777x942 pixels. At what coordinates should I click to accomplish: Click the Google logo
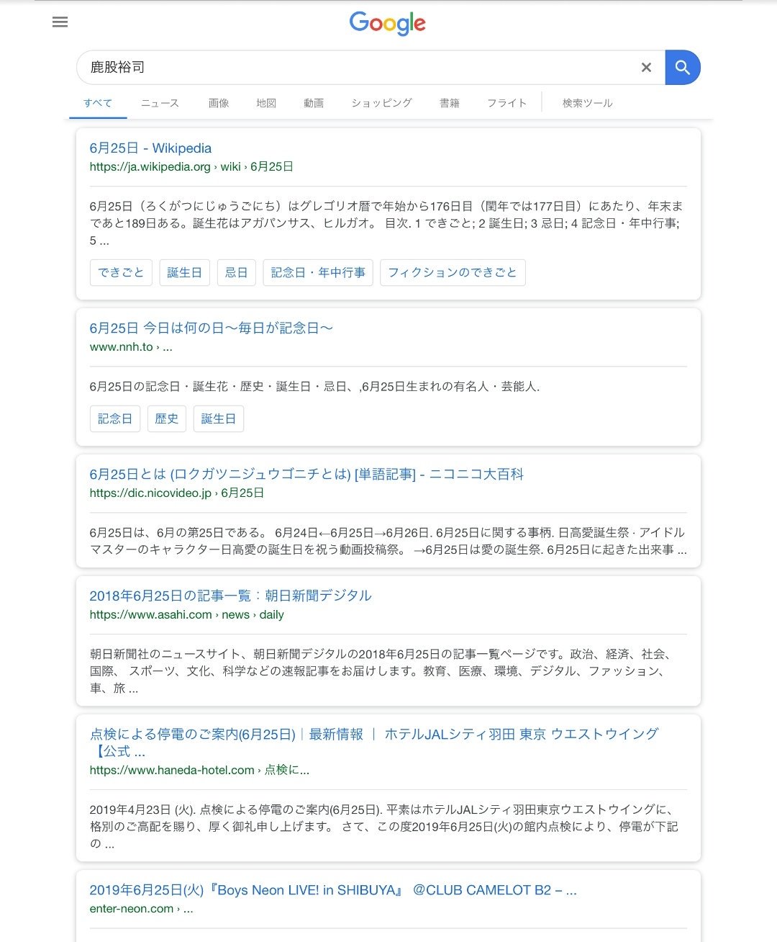(x=388, y=23)
